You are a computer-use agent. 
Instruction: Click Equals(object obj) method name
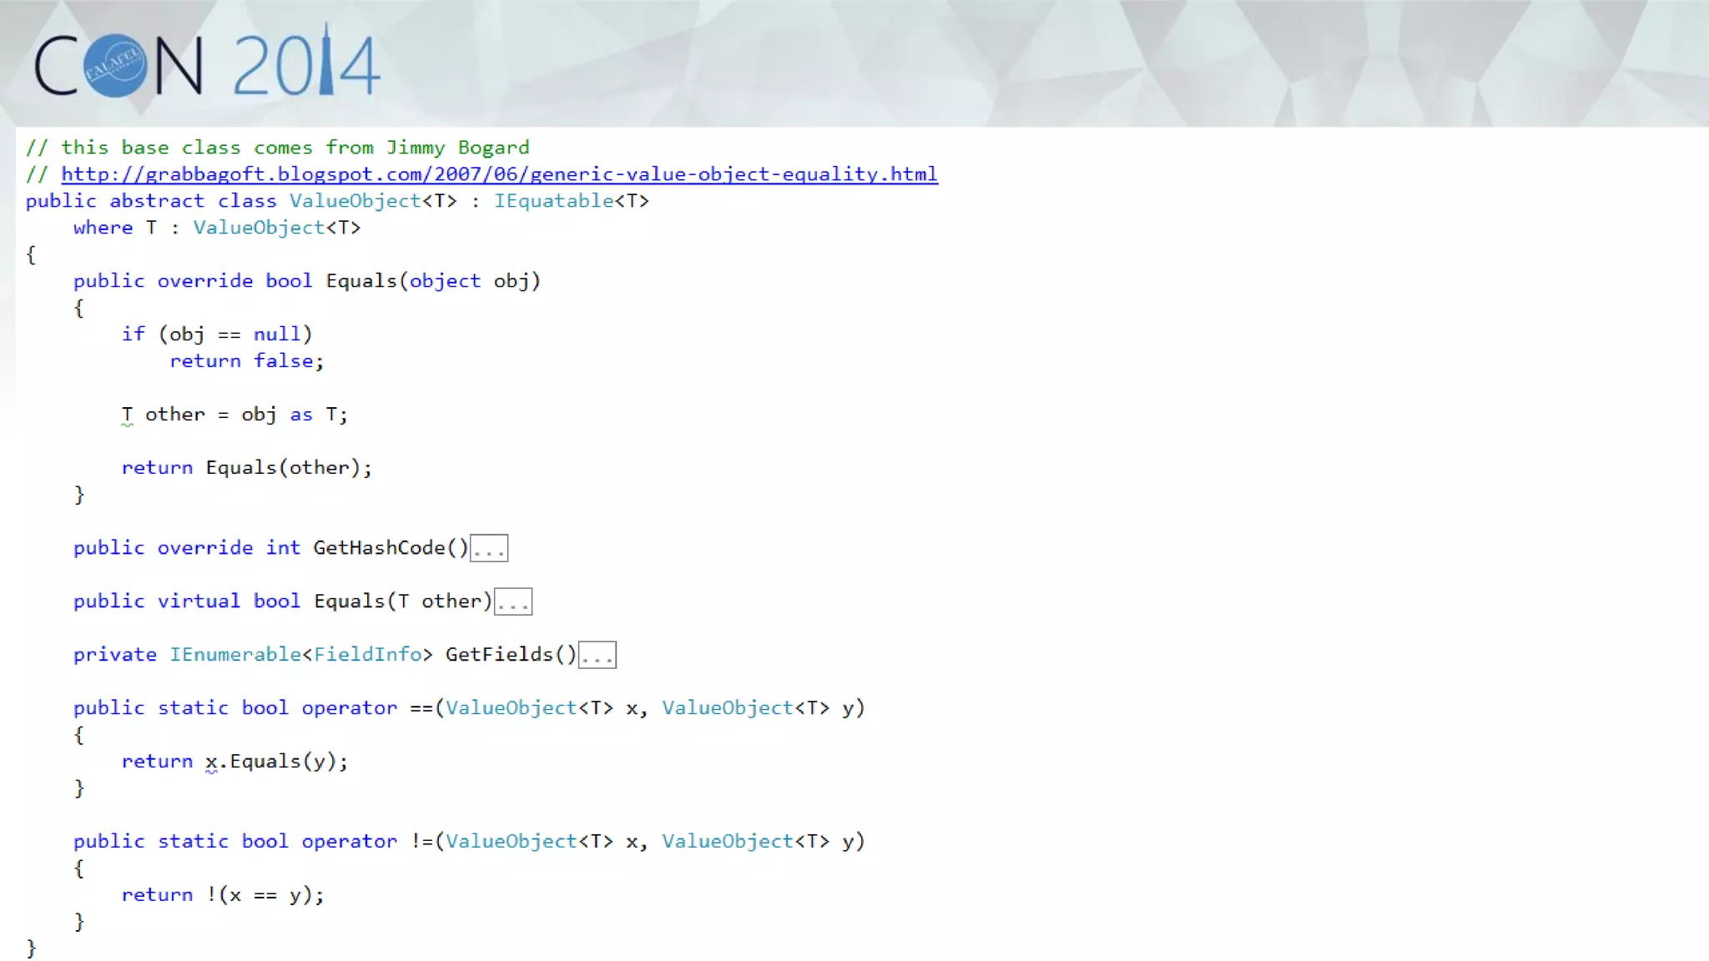point(360,281)
